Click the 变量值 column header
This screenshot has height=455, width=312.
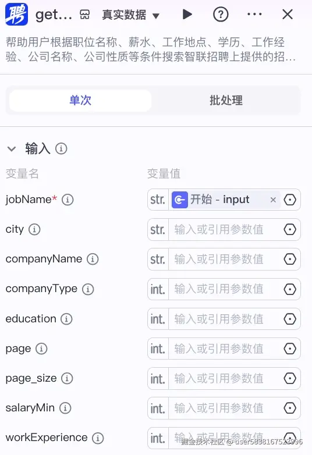click(164, 173)
